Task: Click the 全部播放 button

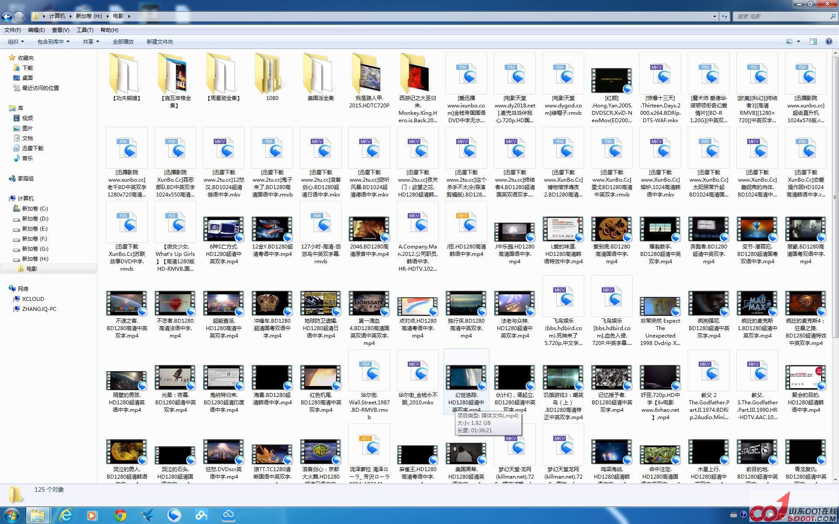Action: [x=123, y=41]
